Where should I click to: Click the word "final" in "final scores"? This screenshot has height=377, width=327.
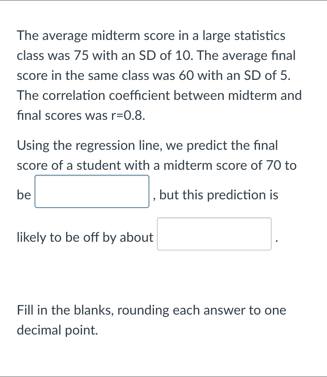coord(26,115)
